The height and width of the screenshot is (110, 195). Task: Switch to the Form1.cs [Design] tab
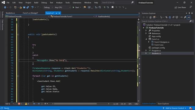(x=30, y=13)
